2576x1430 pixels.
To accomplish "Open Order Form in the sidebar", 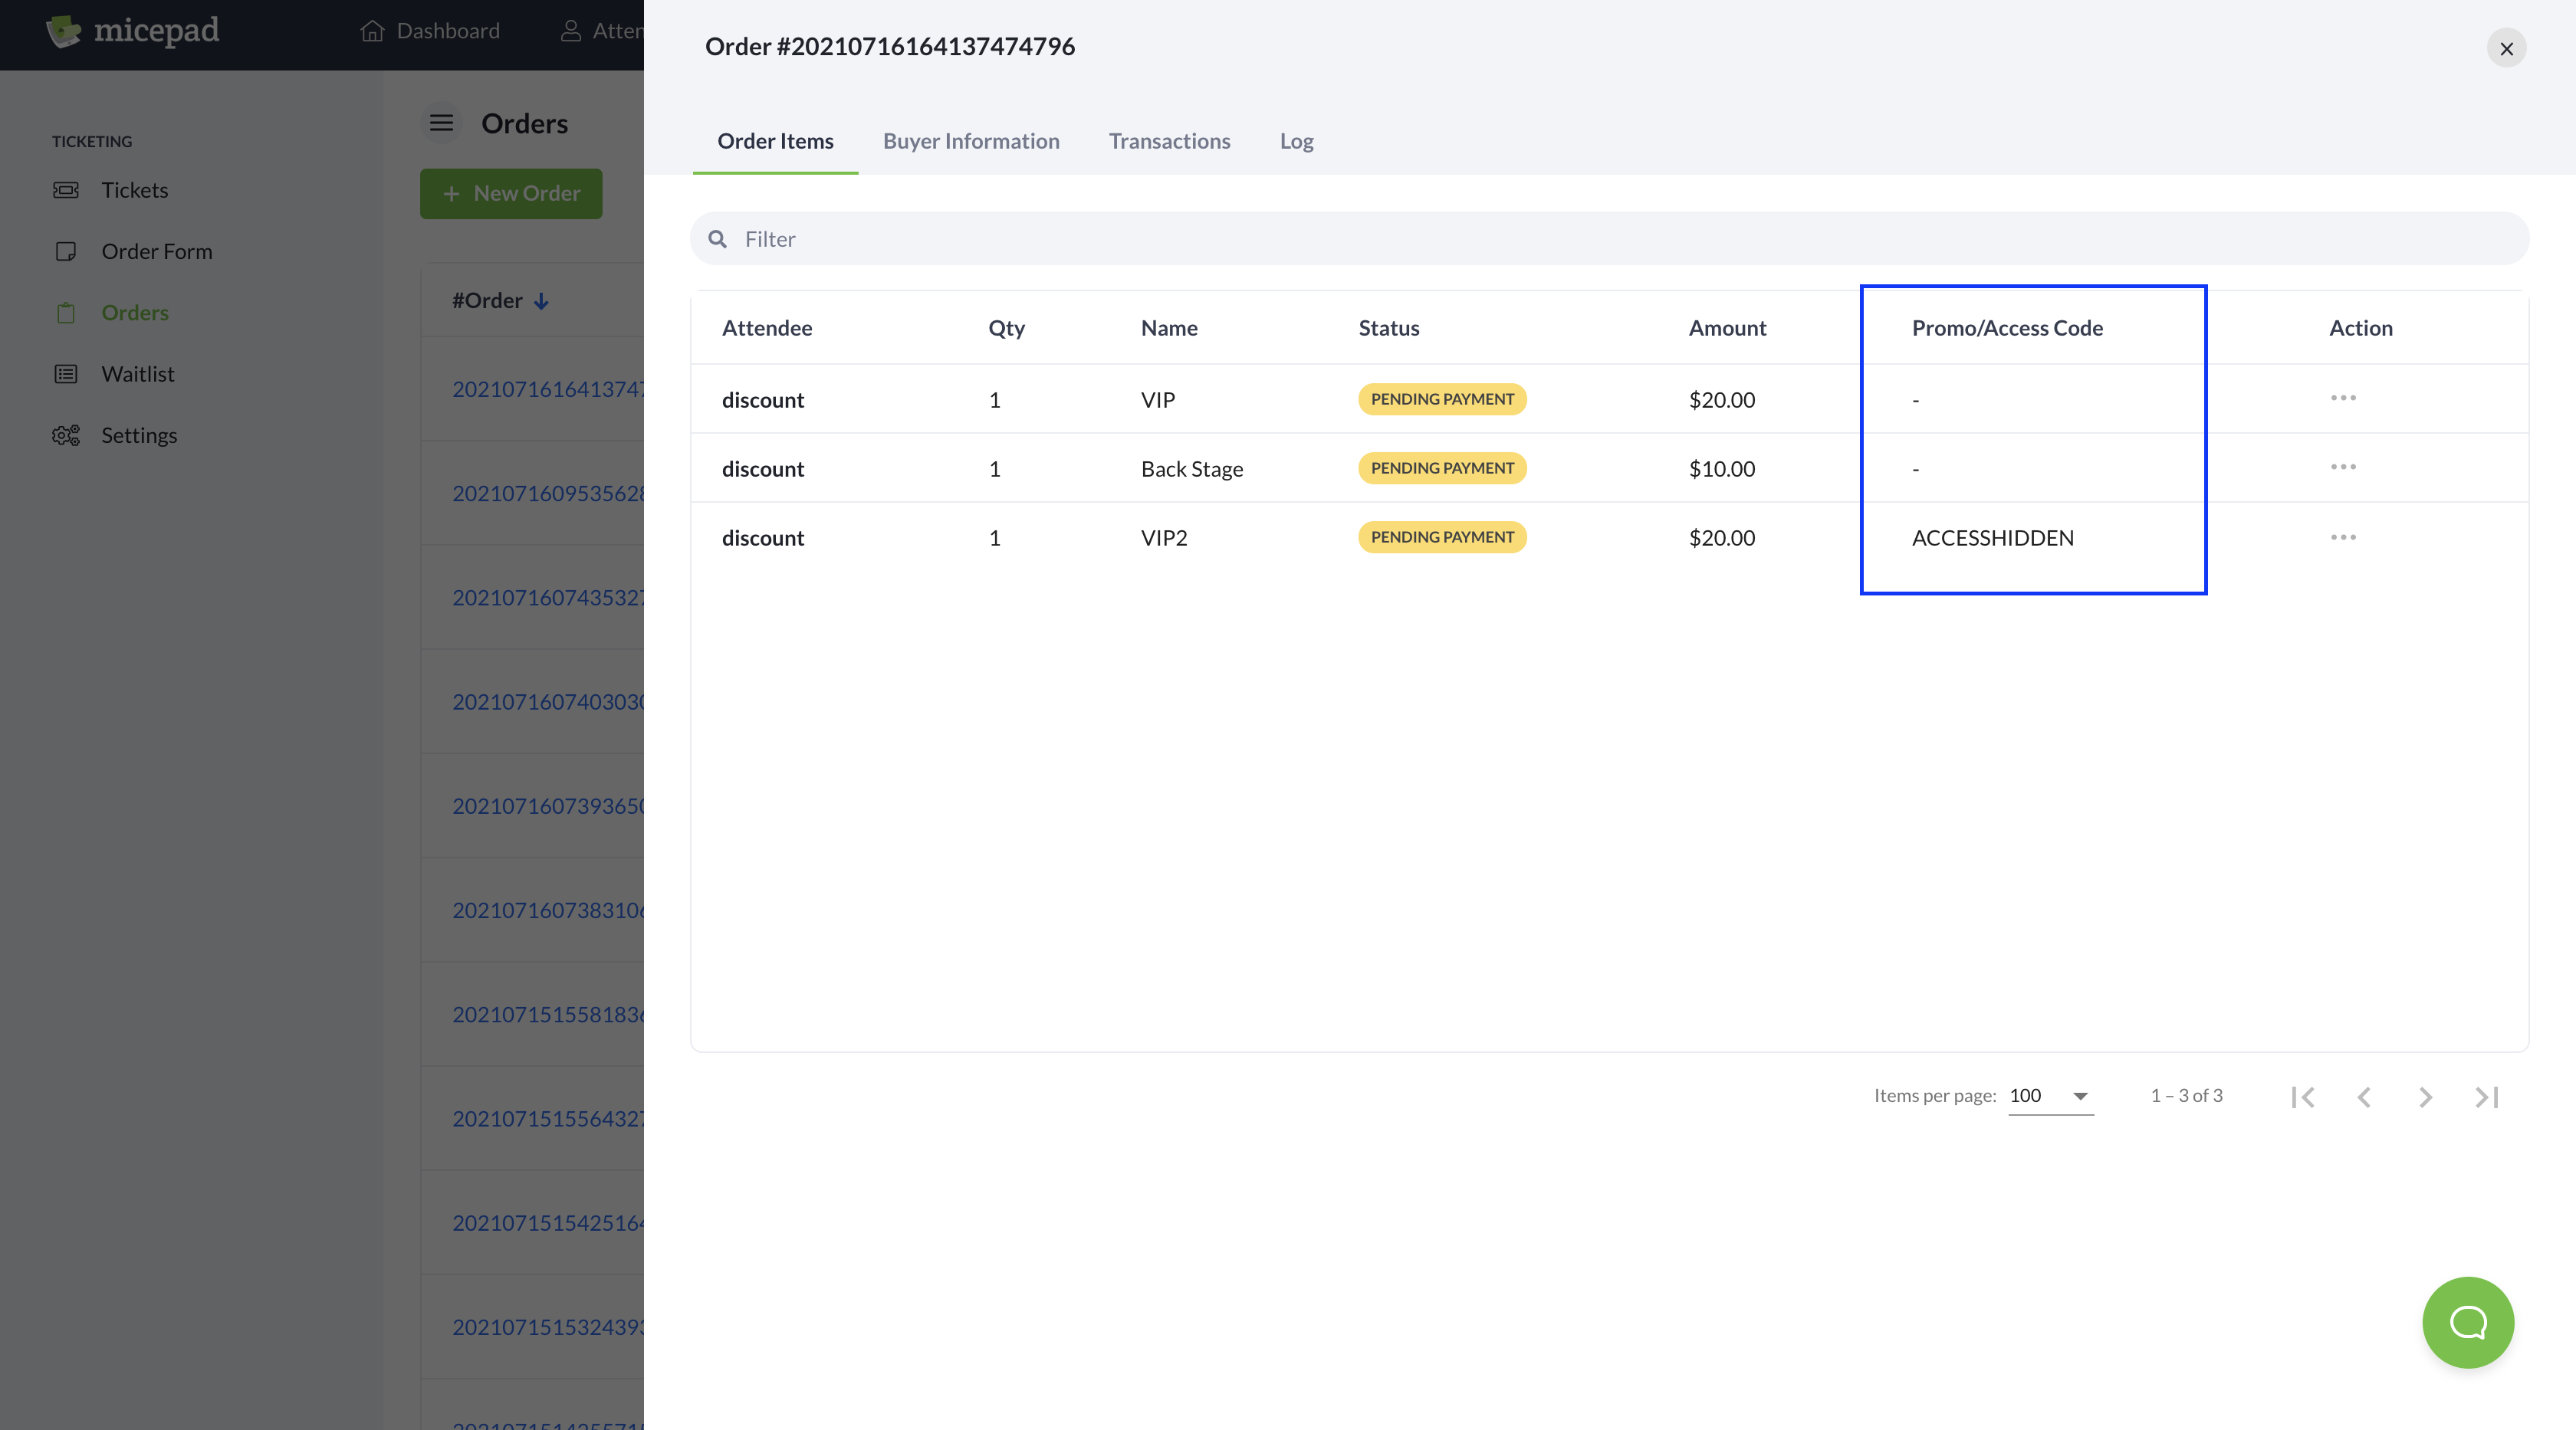I will [x=156, y=251].
